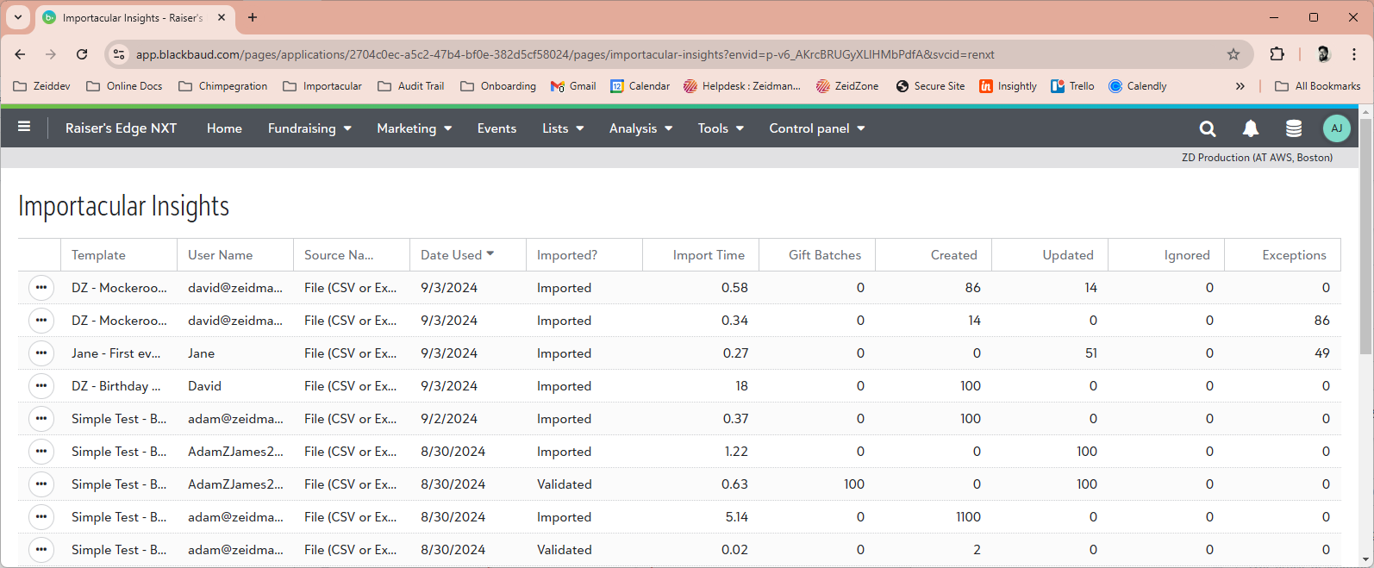Open row menu for import time 0.02
1374x568 pixels.
[41, 550]
